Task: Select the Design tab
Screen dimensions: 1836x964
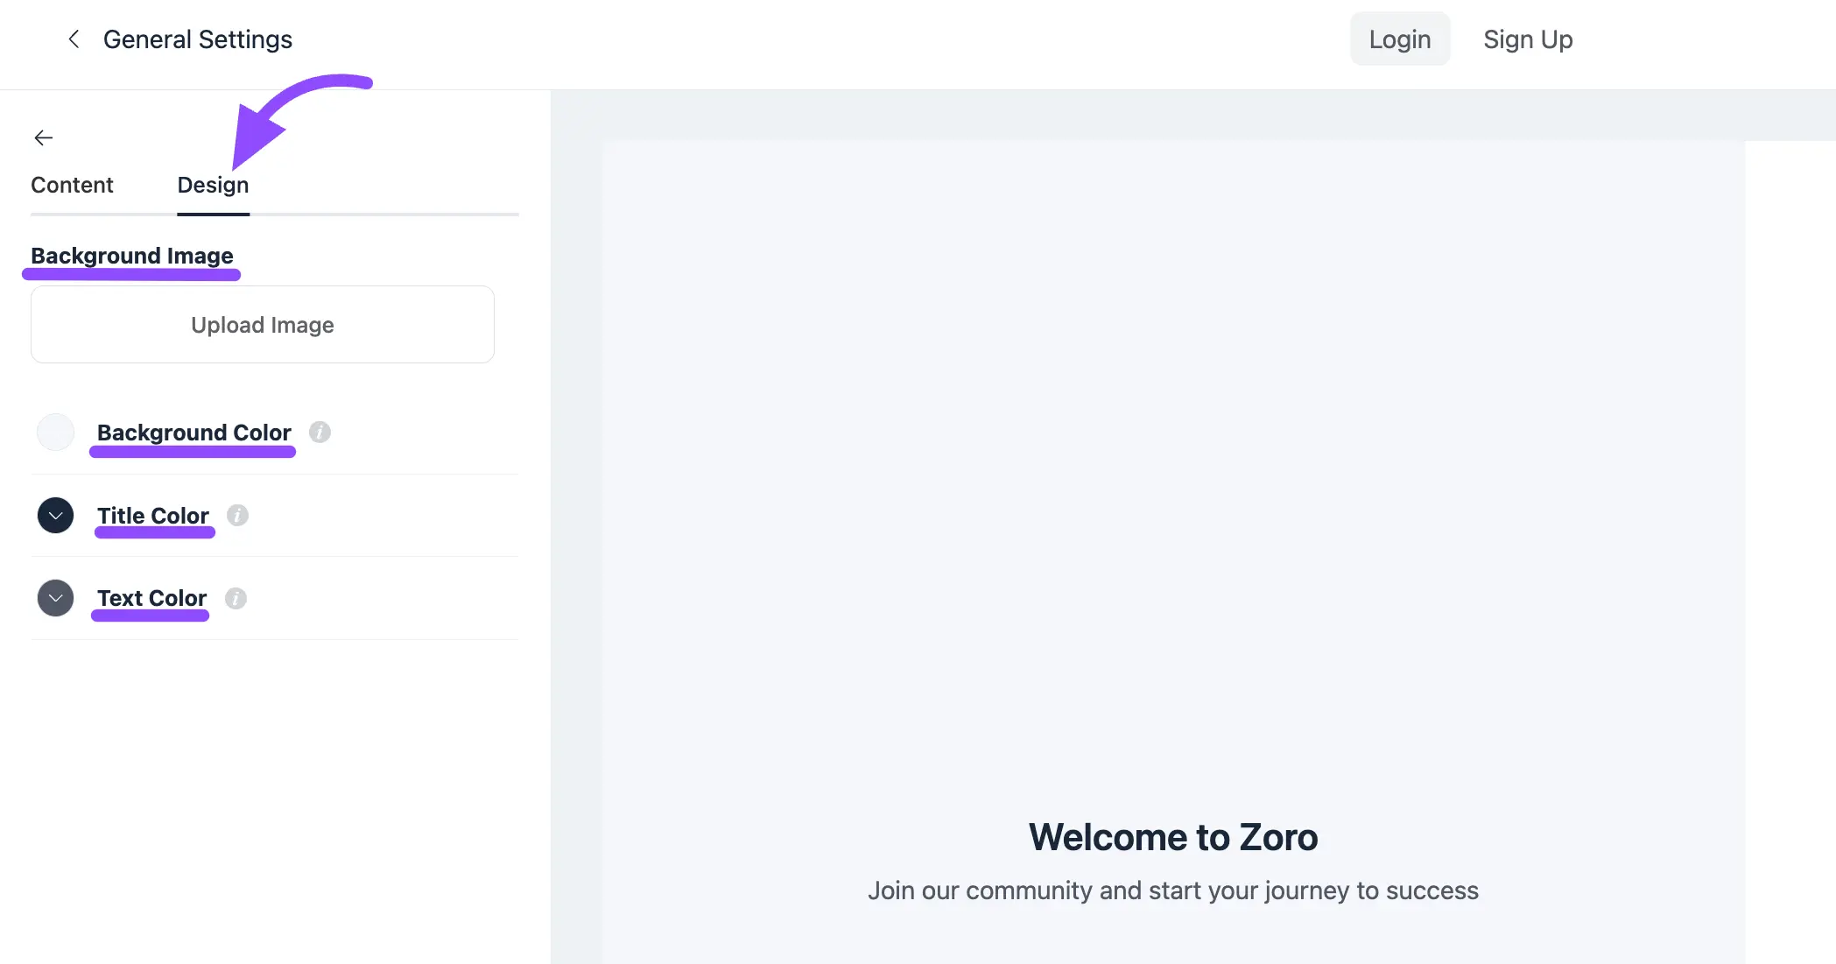Action: click(213, 185)
